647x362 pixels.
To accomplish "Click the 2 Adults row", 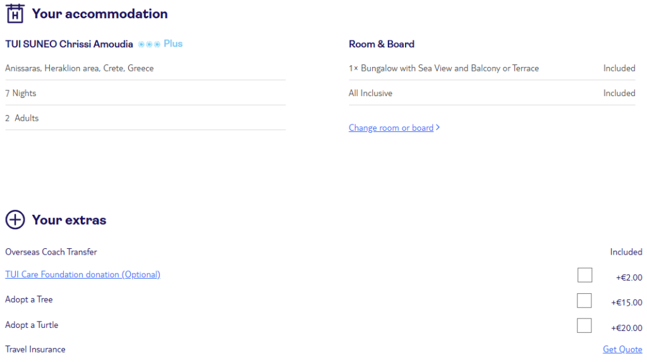I will pyautogui.click(x=145, y=118).
